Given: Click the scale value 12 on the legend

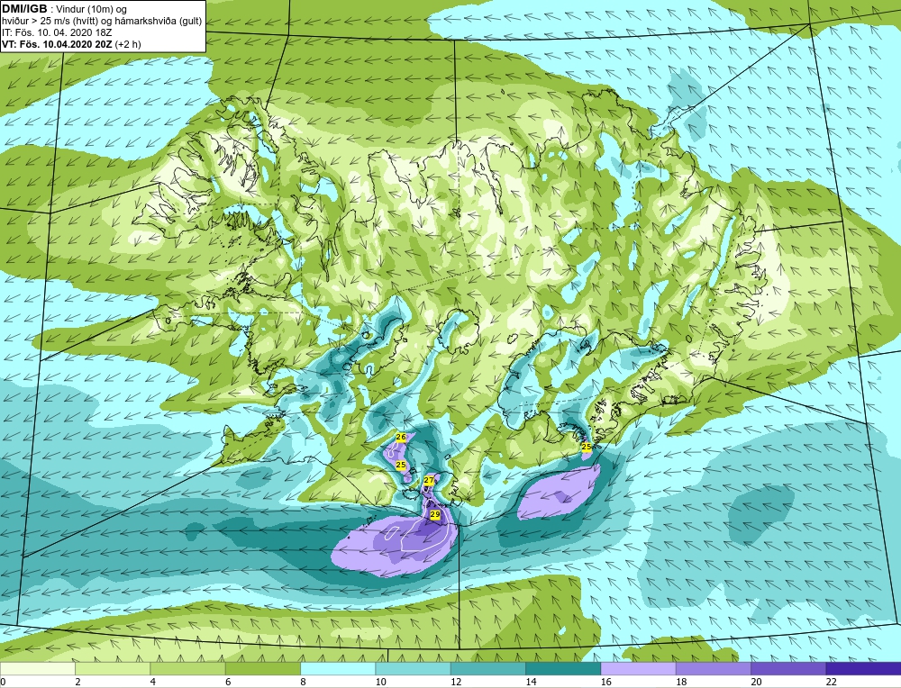Looking at the screenshot, I should 456,682.
